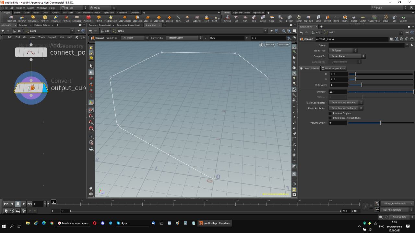This screenshot has width=415, height=233.
Task: Activate the Knife shelf tool
Action: point(178,18)
